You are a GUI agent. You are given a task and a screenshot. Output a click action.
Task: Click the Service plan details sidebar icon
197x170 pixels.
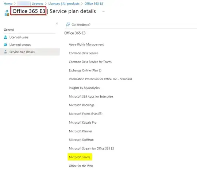point(5,52)
